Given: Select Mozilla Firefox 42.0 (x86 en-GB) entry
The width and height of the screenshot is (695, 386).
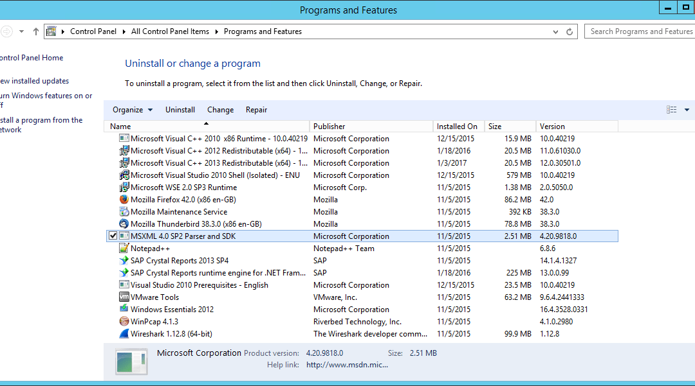Looking at the screenshot, I should click(x=183, y=200).
